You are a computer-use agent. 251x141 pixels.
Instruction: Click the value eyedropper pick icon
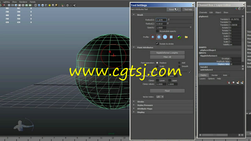pyautogui.click(x=190, y=72)
